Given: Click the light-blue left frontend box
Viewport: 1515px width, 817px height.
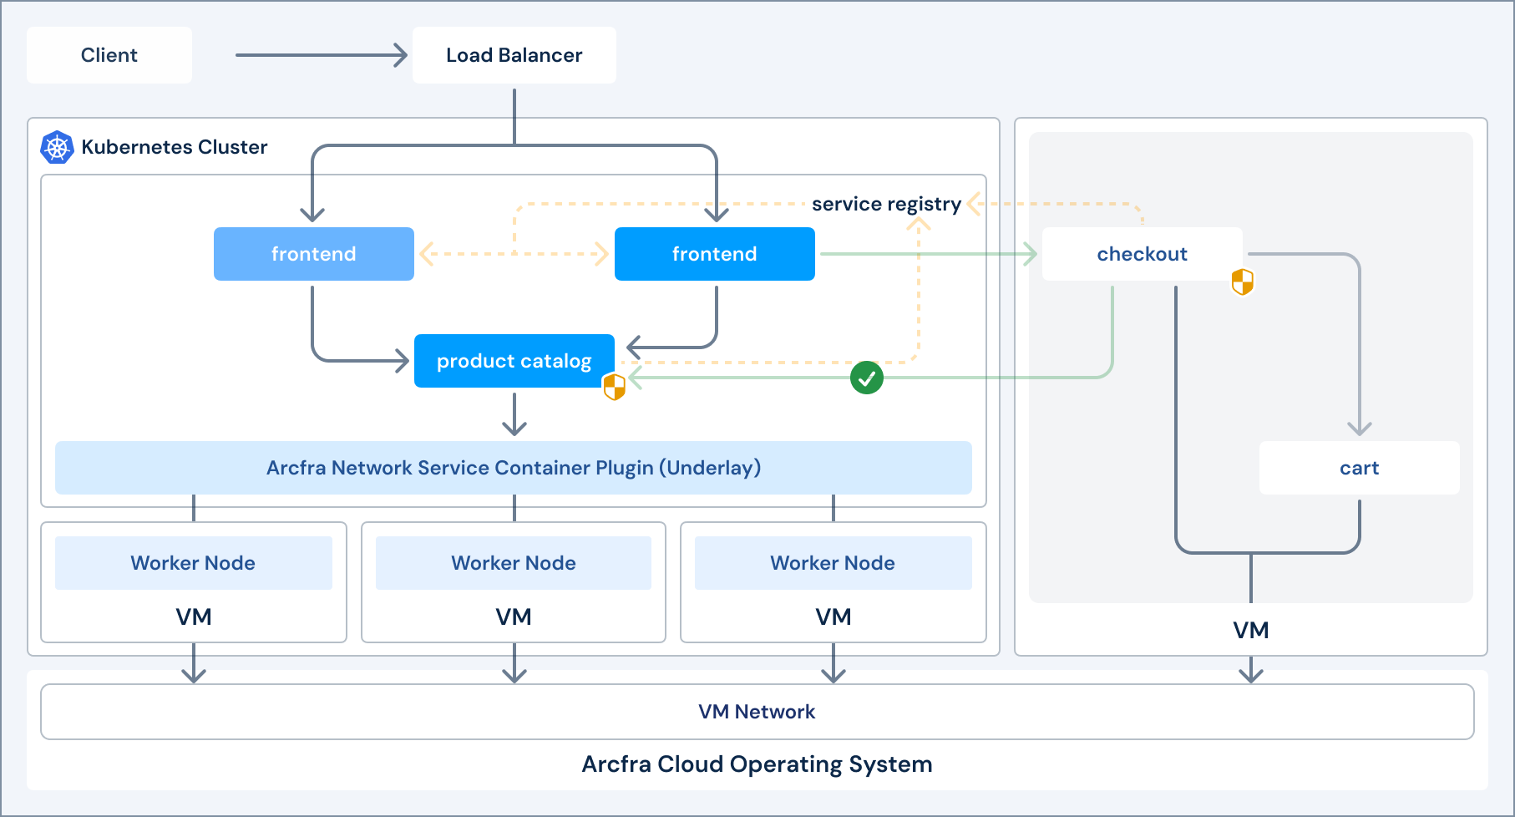Looking at the screenshot, I should pyautogui.click(x=314, y=254).
